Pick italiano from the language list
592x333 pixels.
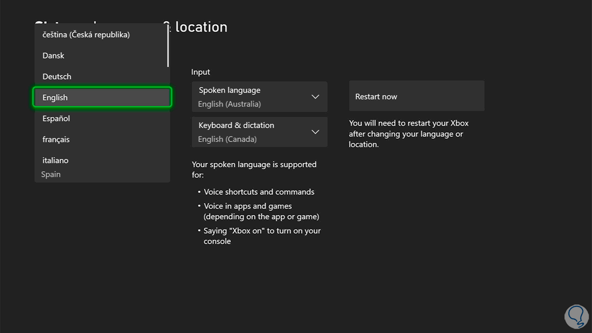point(56,160)
